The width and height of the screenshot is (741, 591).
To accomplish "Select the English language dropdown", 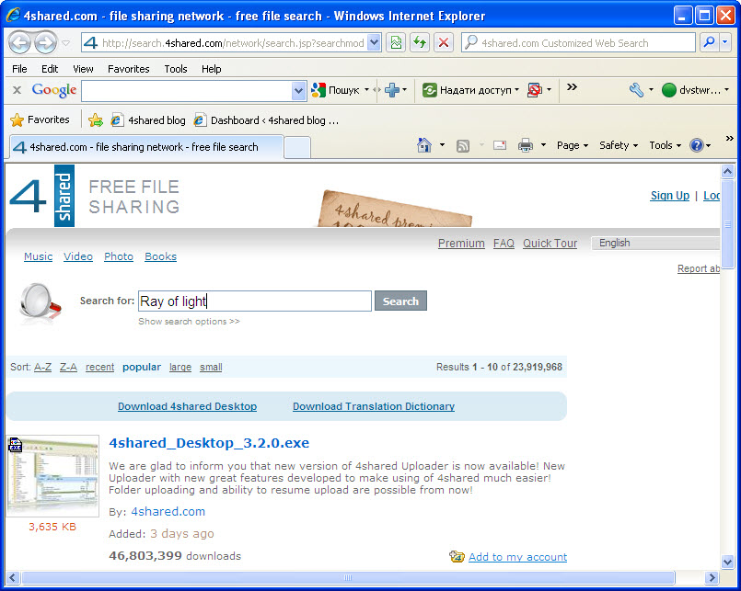I will (x=655, y=243).
